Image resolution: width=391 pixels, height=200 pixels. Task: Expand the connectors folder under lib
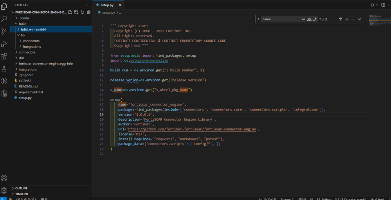tap(31, 41)
